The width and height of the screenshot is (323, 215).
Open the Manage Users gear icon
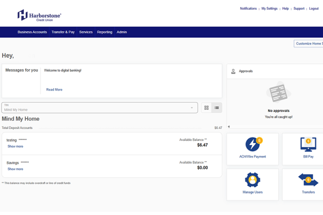[x=252, y=180]
